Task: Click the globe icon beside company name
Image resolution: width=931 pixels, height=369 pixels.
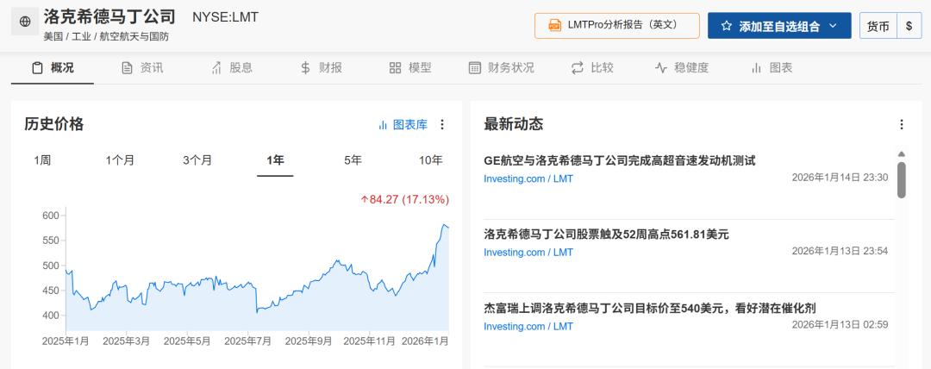Action: pyautogui.click(x=25, y=22)
